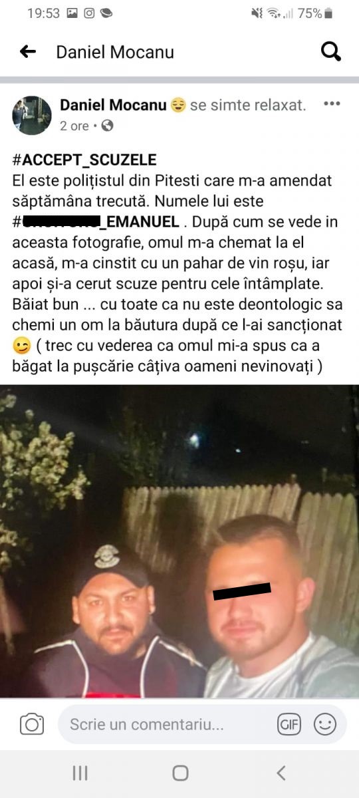This screenshot has width=359, height=798.
Task: Tap the 'se simte relaxat' feeling text
Action: click(248, 105)
